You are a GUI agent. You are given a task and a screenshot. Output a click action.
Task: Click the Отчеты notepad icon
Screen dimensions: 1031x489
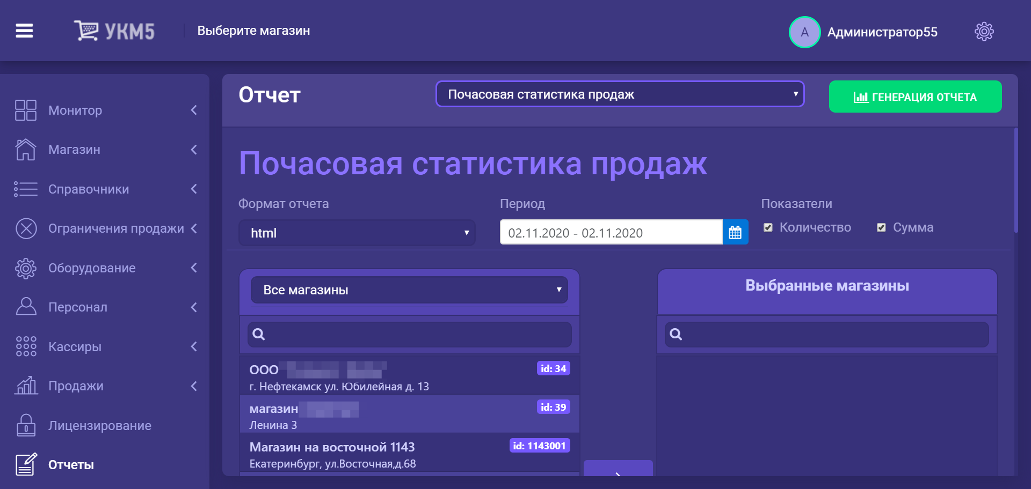[26, 464]
